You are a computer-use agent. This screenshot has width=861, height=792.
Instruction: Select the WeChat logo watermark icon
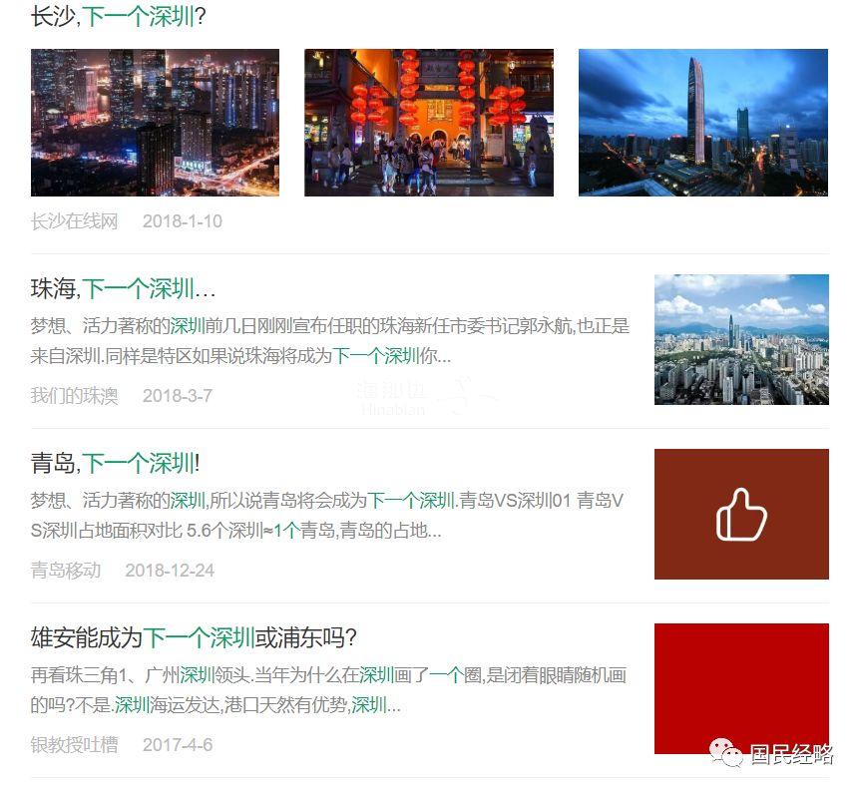click(x=726, y=752)
